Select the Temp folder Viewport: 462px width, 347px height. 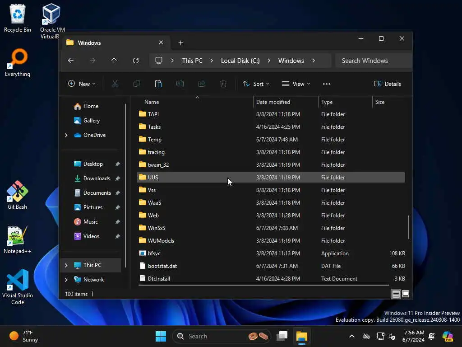(271, 140)
